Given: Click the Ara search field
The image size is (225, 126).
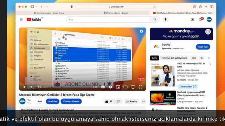Looking at the screenshot, I should click(108, 20).
